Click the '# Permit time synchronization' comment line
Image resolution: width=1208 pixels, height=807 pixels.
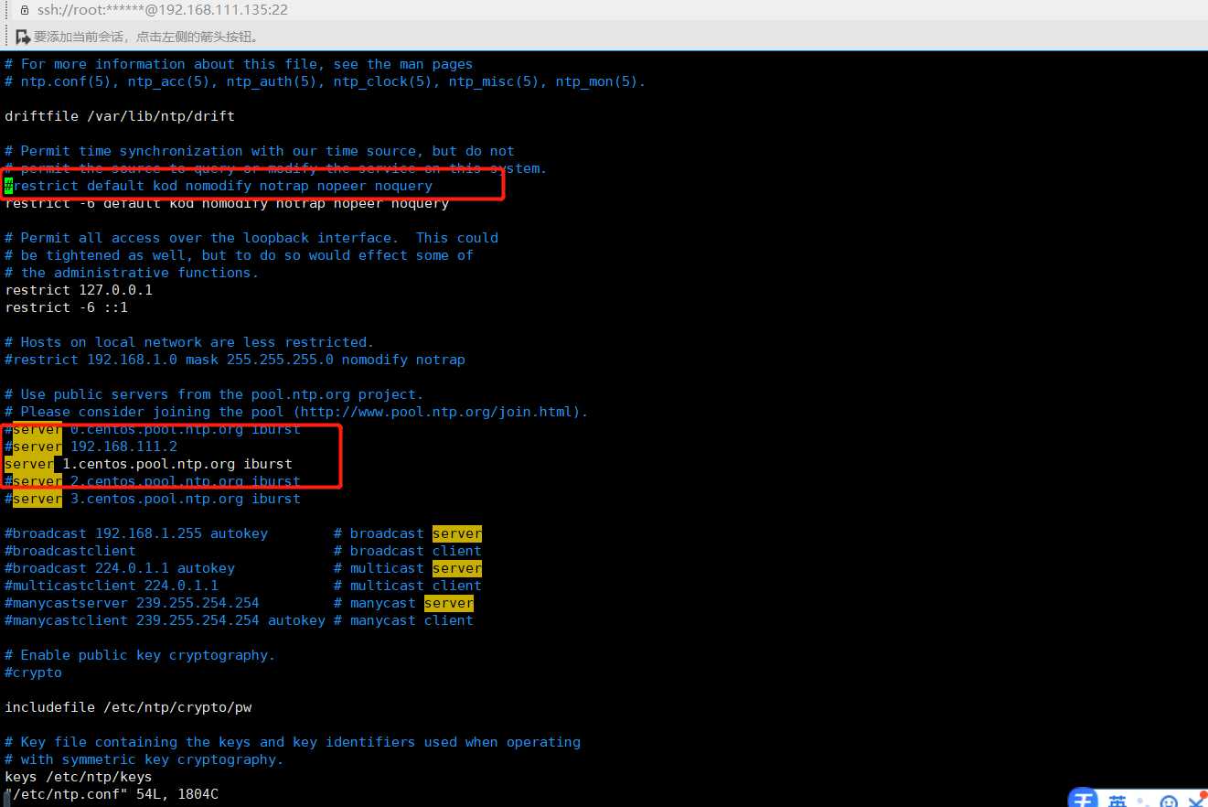tap(260, 151)
